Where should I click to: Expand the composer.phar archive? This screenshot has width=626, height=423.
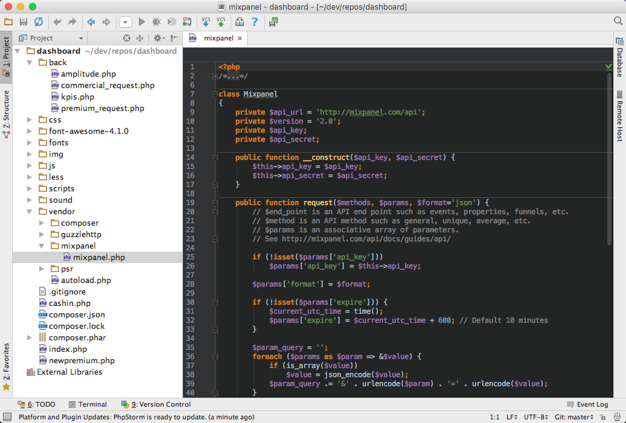pyautogui.click(x=30, y=337)
